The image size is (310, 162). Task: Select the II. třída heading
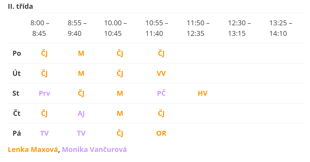pyautogui.click(x=20, y=6)
